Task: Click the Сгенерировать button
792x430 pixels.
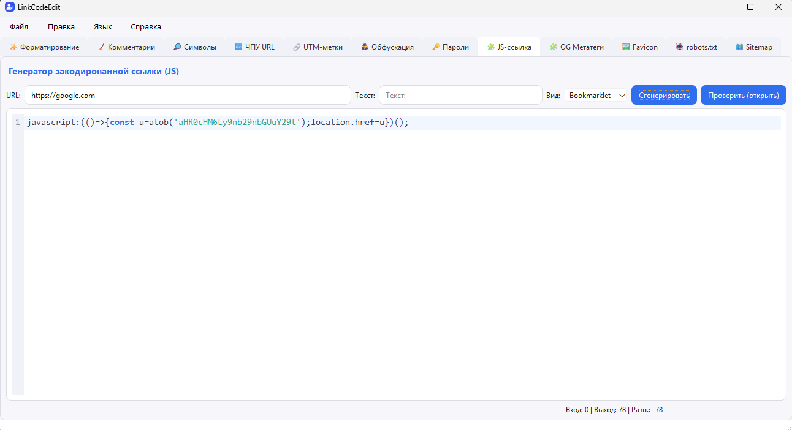Action: [664, 96]
